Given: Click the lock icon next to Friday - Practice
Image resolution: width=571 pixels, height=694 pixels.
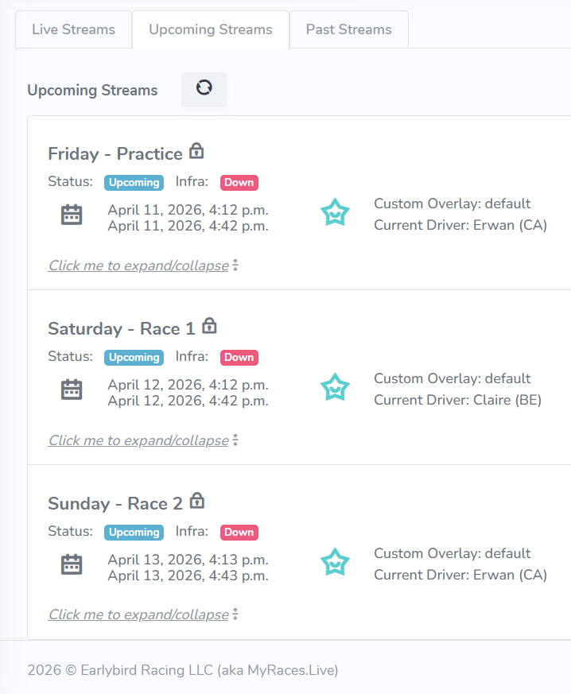Looking at the screenshot, I should 196,151.
